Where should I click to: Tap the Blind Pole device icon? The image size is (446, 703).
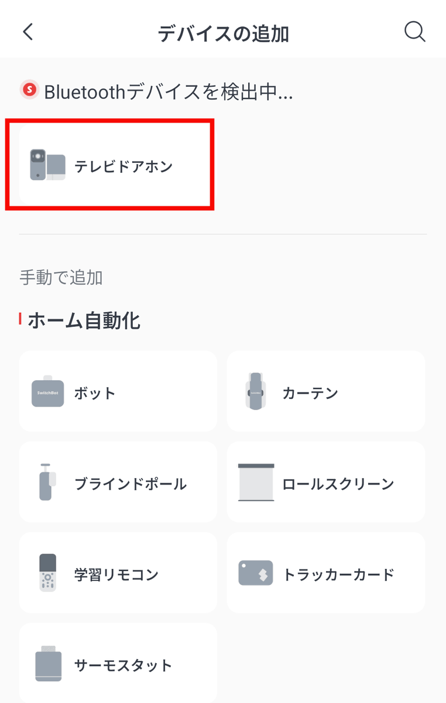(x=47, y=483)
